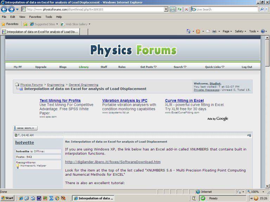Click My PF in site navigation
This screenshot has width=270, height=202.
[18, 67]
